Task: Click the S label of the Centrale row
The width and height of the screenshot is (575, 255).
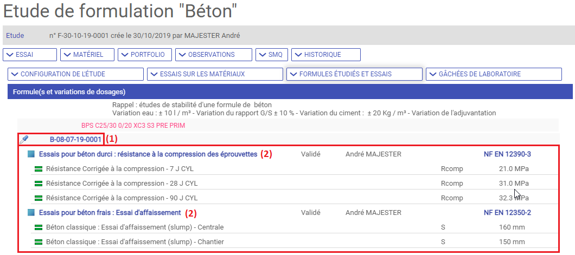Action: (443, 227)
